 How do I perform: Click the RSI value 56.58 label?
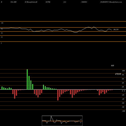tap(116, 29)
